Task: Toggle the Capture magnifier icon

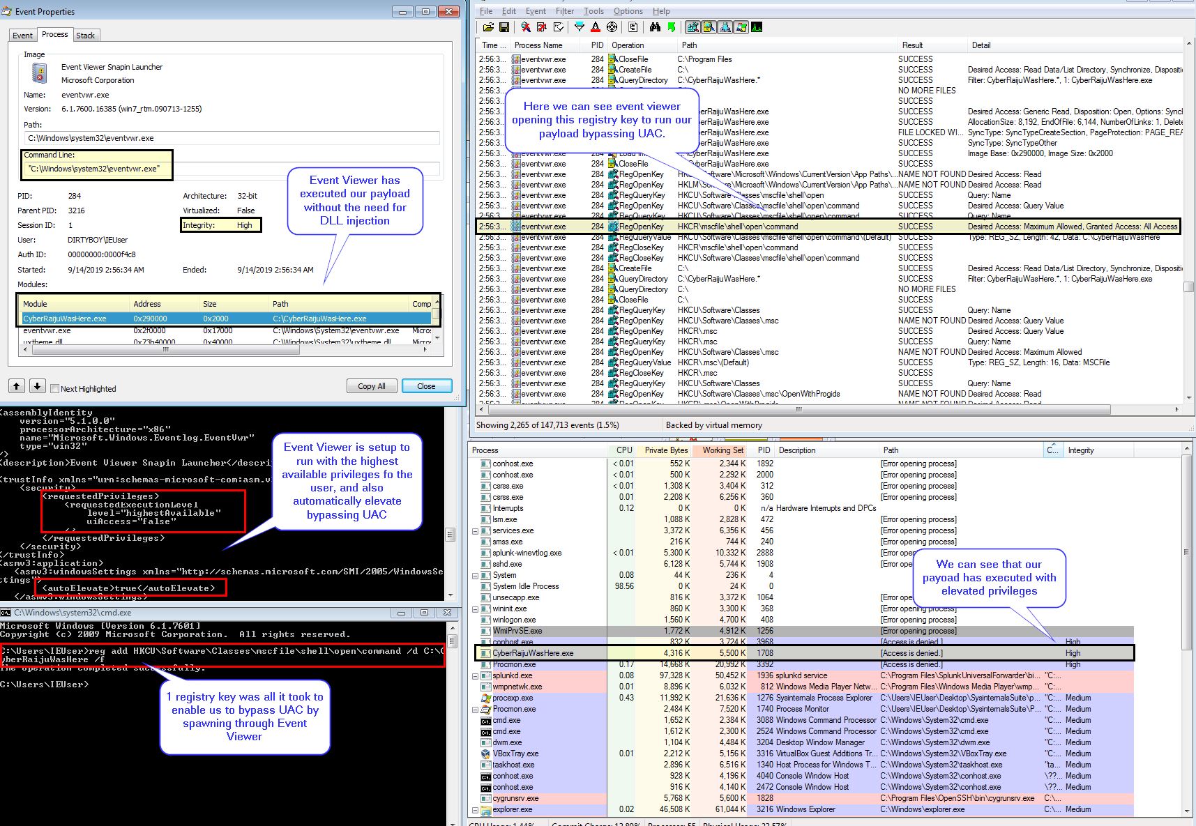Action: coord(526,27)
